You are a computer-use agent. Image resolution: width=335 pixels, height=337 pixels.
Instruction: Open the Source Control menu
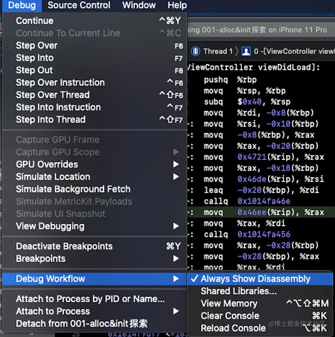click(x=79, y=5)
